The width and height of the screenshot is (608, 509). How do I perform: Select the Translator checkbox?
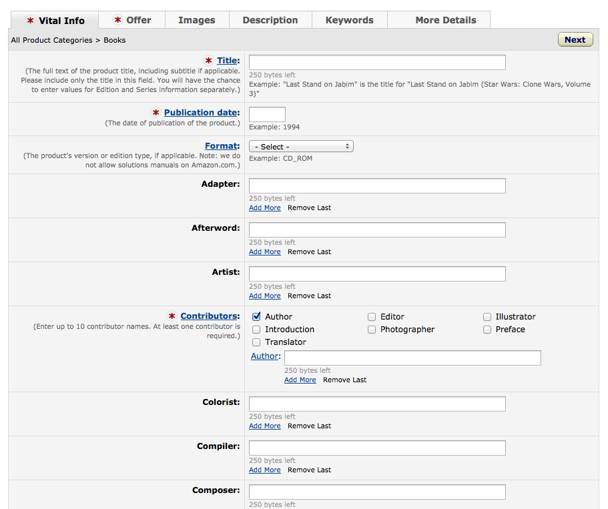(x=256, y=342)
